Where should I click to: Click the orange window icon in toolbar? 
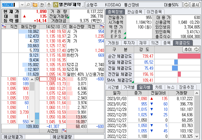coord(35,5)
